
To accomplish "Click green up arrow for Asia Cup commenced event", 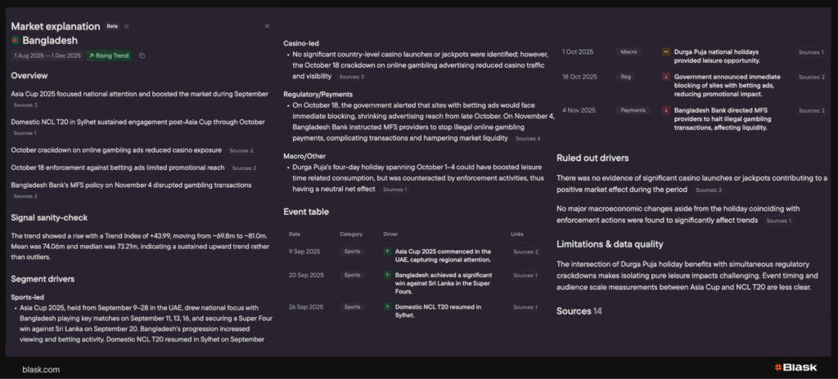I will 387,252.
